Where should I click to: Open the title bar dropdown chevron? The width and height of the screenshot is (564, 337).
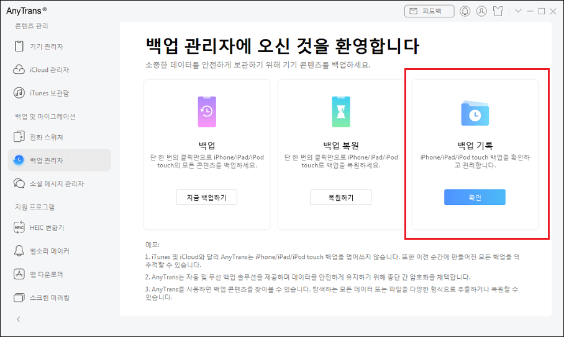tap(518, 11)
